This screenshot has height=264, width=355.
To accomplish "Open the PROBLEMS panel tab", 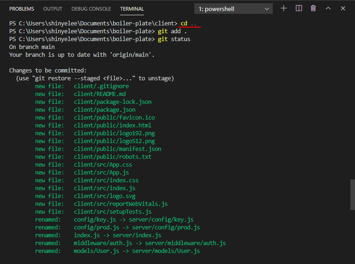I will 22,9.
